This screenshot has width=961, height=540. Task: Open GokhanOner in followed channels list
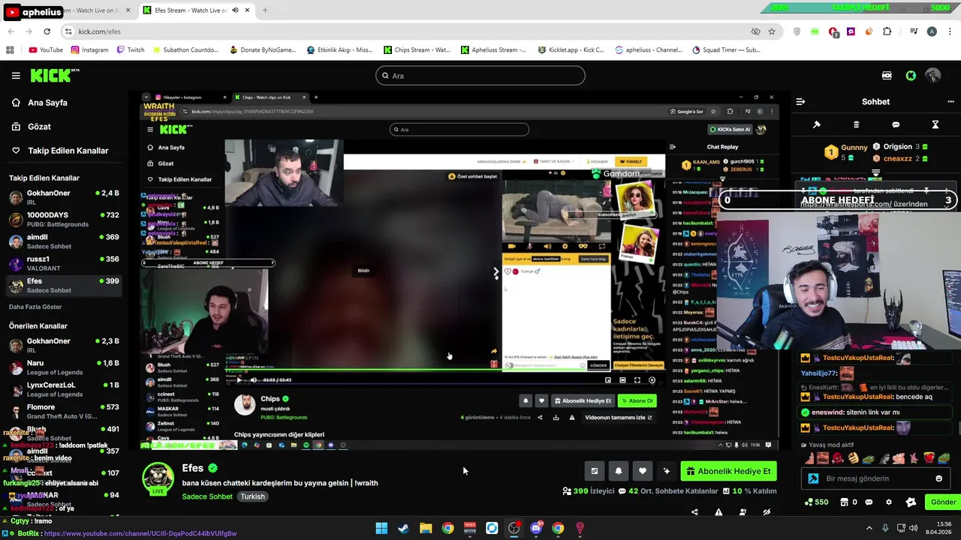(x=63, y=197)
